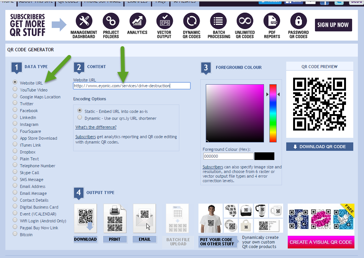
Task: Select the Plain Text option
Action: tap(15, 158)
